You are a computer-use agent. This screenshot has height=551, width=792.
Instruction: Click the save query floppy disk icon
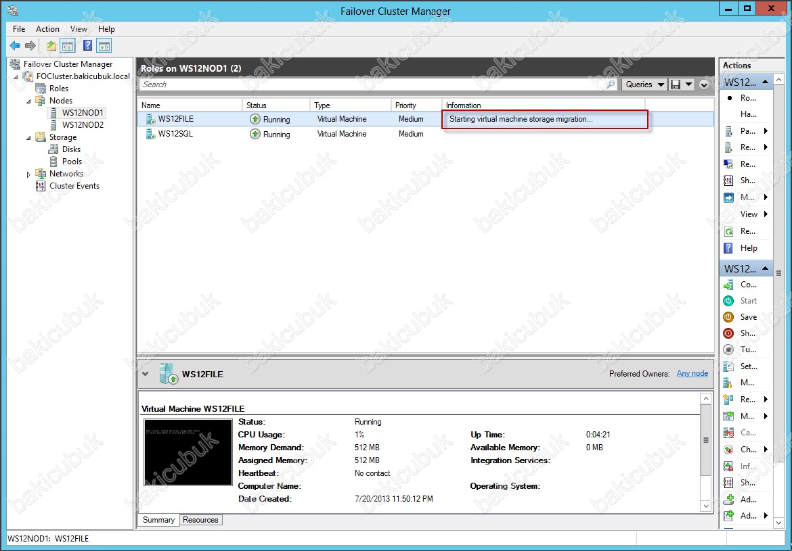coord(676,85)
